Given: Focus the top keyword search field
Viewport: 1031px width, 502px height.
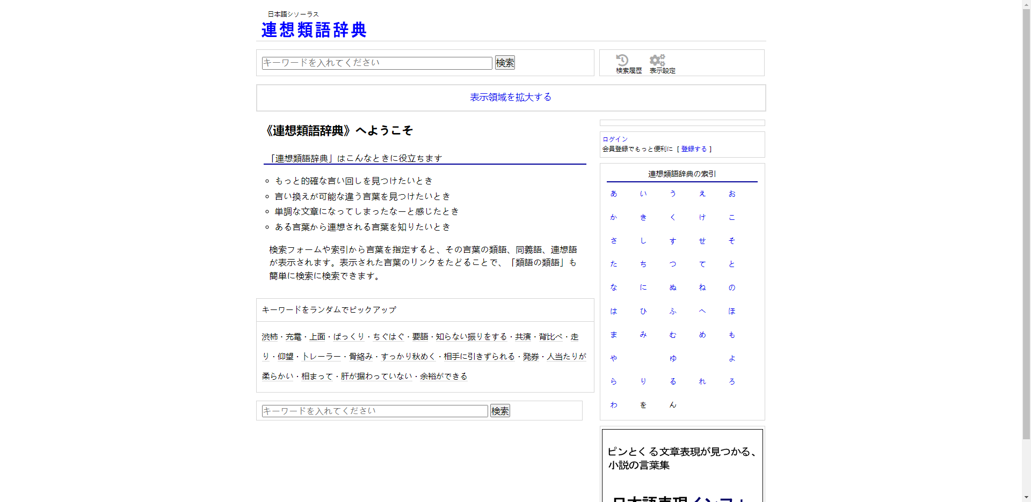Looking at the screenshot, I should (x=376, y=63).
